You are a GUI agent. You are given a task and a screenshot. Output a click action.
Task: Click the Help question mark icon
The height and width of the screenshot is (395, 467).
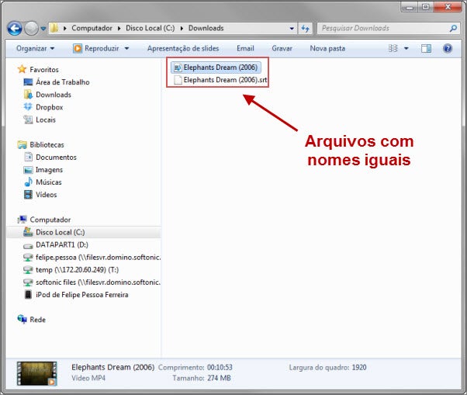pos(447,48)
